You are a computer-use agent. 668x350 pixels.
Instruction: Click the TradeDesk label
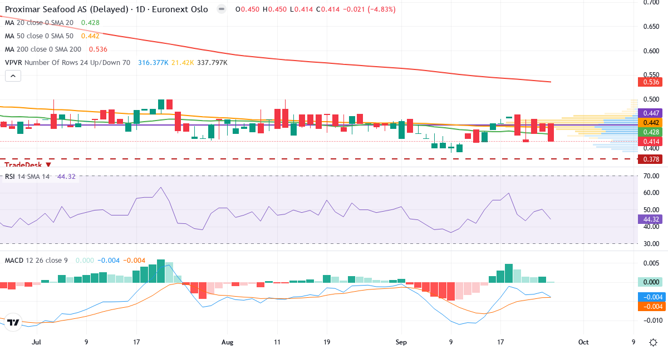tap(23, 165)
